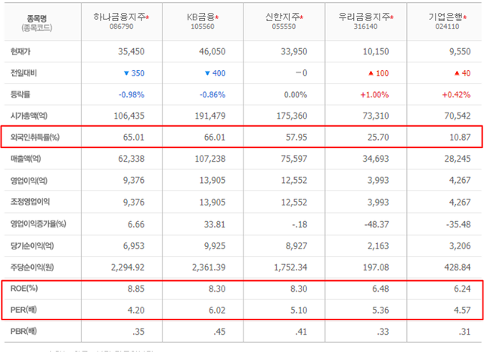
Task: Click the 당기순이익(억) row label
Action: coord(32,245)
